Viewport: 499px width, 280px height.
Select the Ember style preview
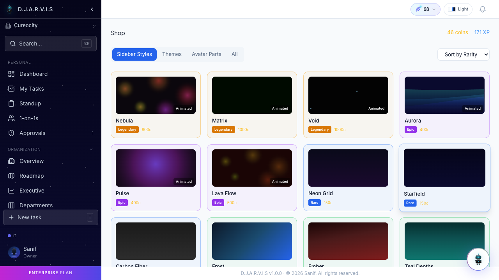point(348,241)
